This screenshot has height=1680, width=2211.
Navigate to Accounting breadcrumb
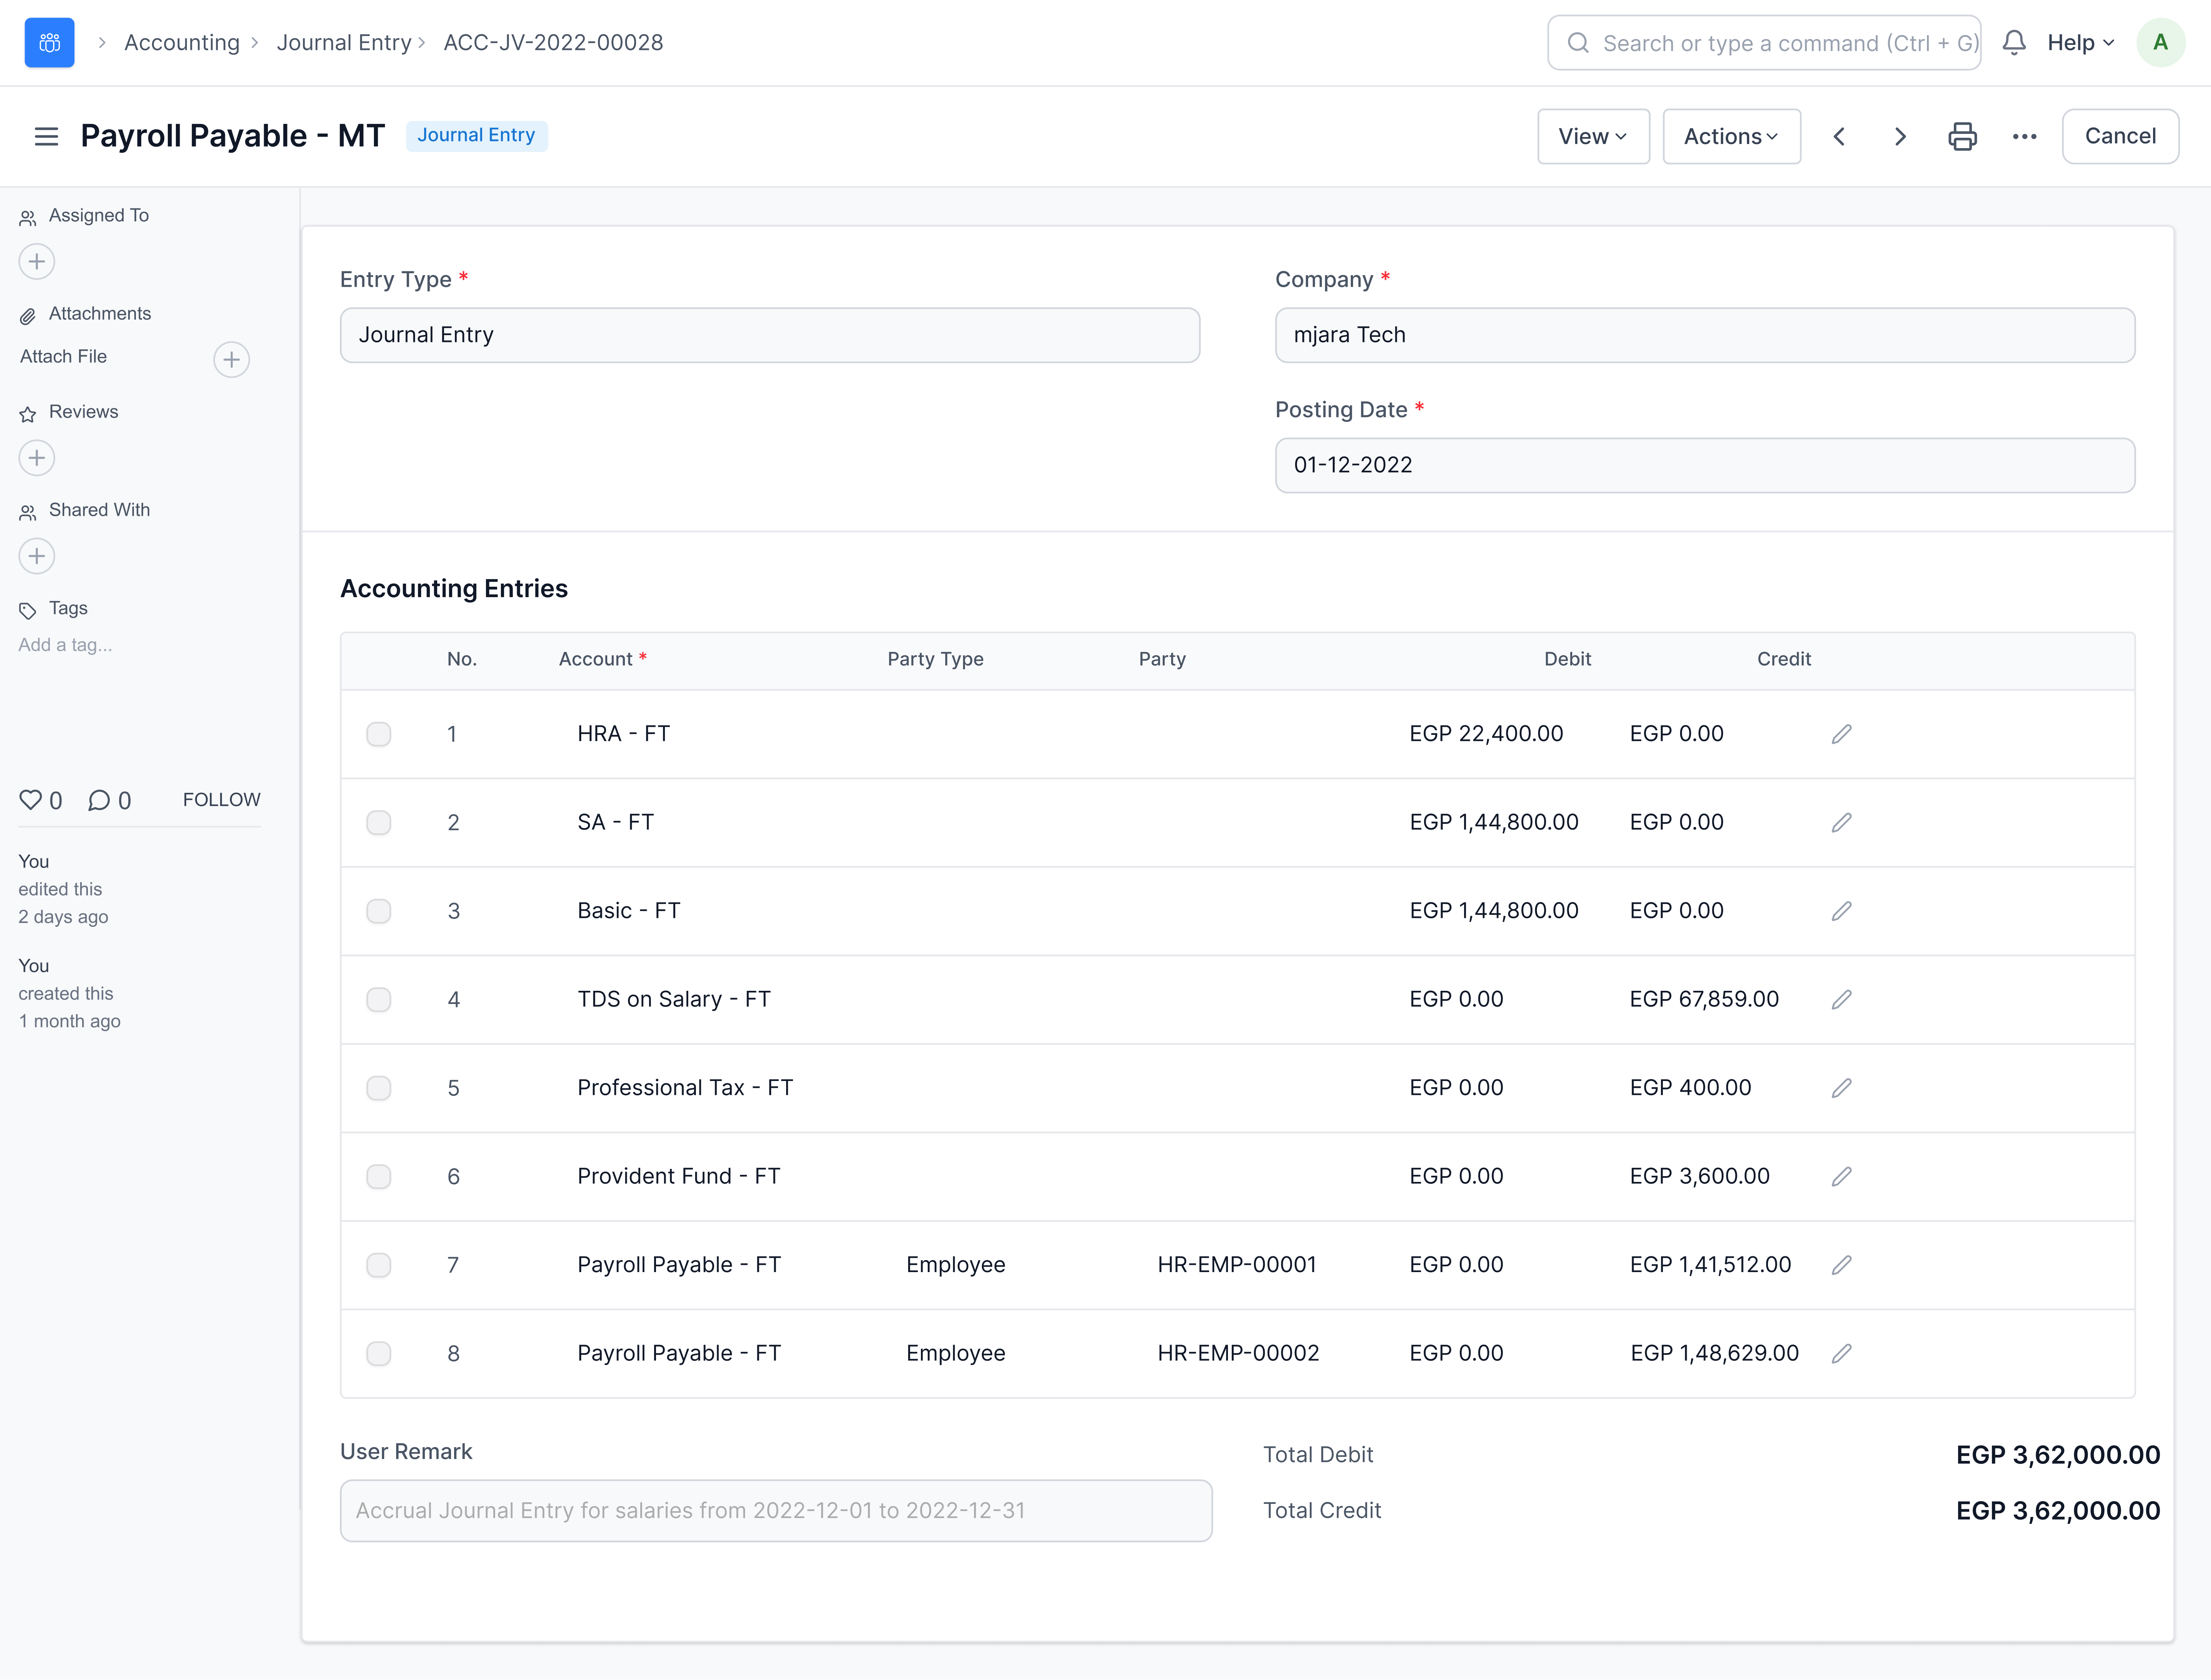pyautogui.click(x=181, y=42)
